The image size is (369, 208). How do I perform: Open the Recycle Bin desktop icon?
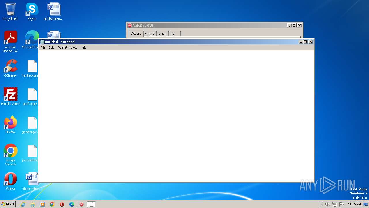coord(10,12)
